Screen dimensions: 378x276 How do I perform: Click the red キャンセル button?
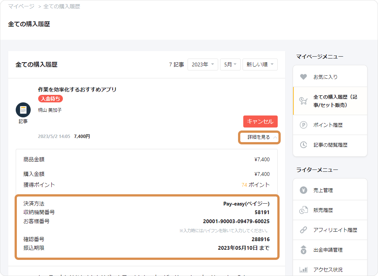tap(260, 121)
